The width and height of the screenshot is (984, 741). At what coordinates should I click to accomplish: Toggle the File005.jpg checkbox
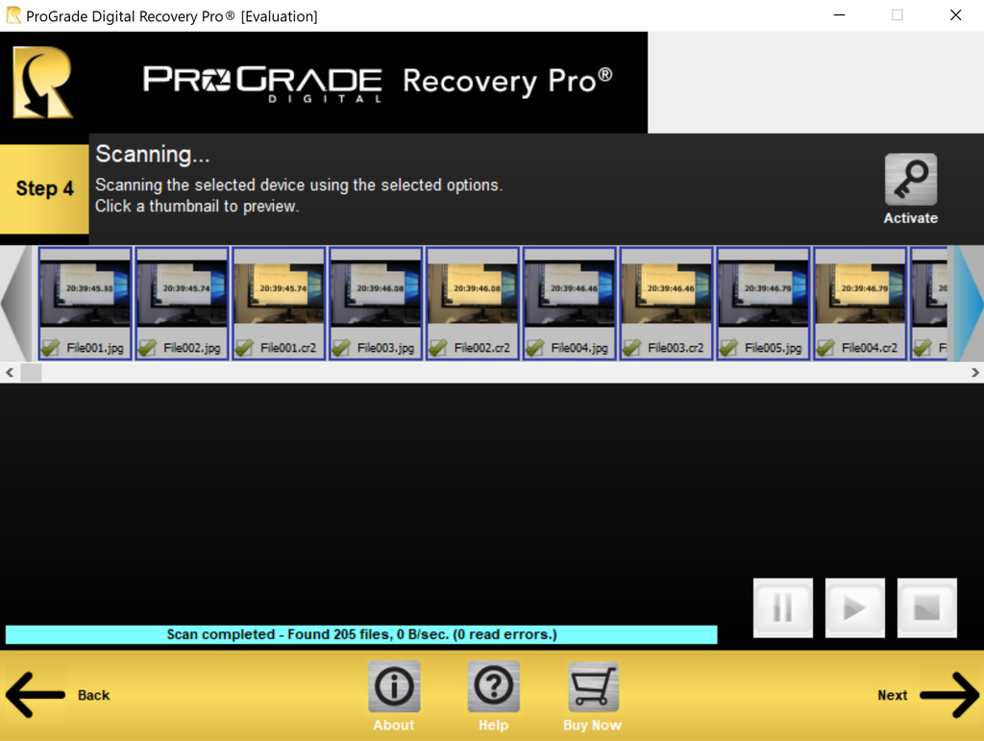click(728, 348)
